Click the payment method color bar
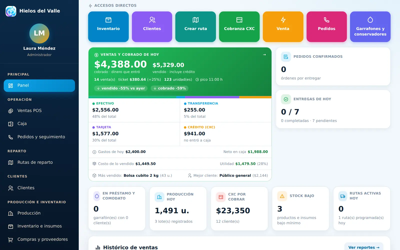 (x=180, y=97)
